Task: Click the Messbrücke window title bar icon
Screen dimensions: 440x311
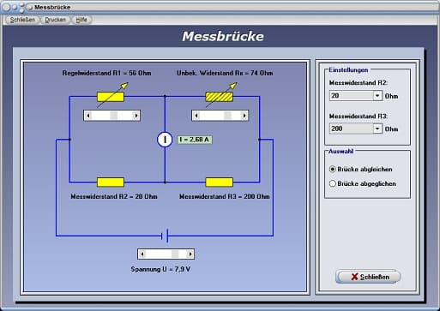Action: coord(30,7)
